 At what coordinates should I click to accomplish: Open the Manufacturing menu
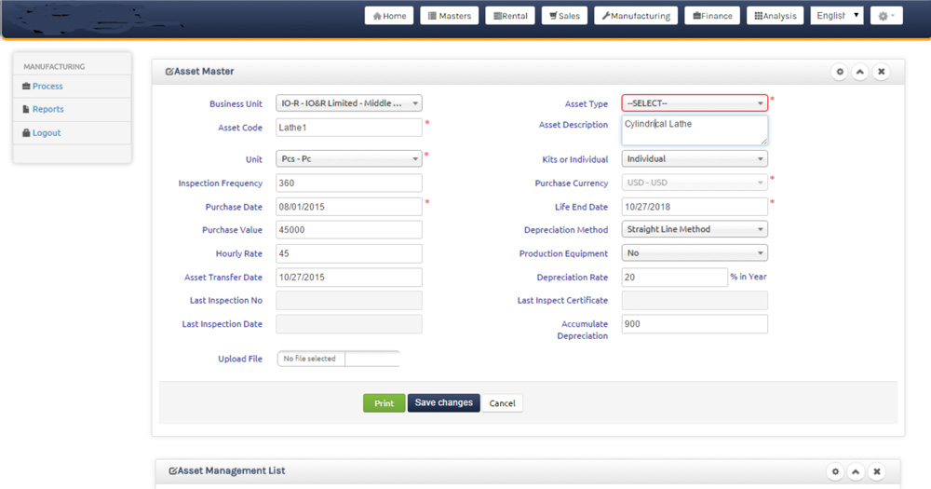point(636,16)
